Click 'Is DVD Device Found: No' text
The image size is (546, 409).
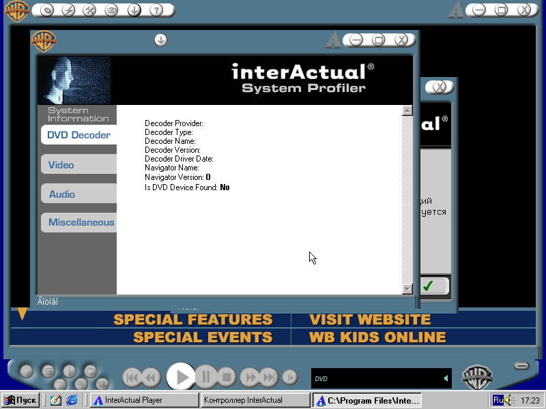187,187
